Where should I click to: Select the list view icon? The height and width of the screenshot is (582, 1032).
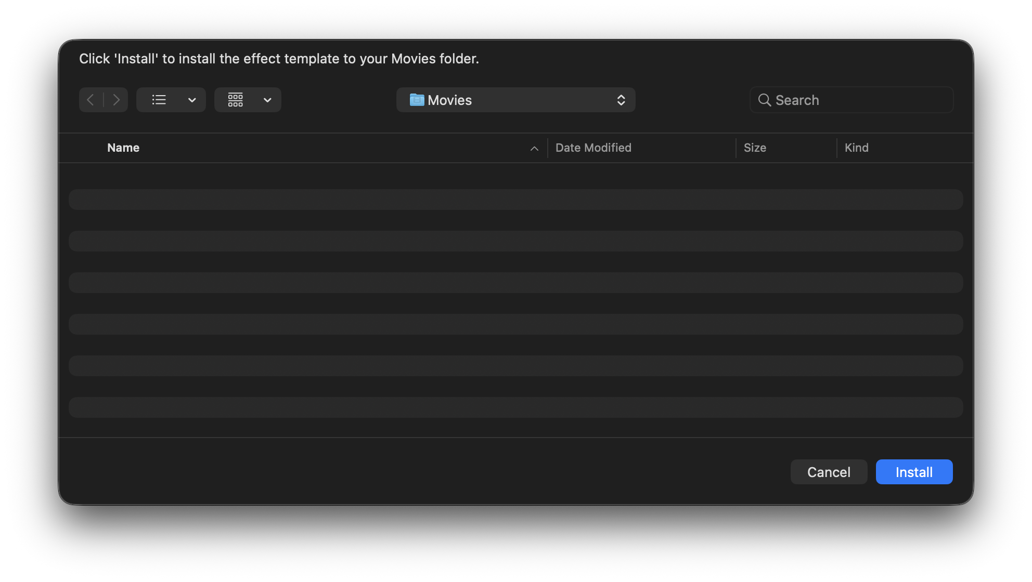[x=159, y=100]
